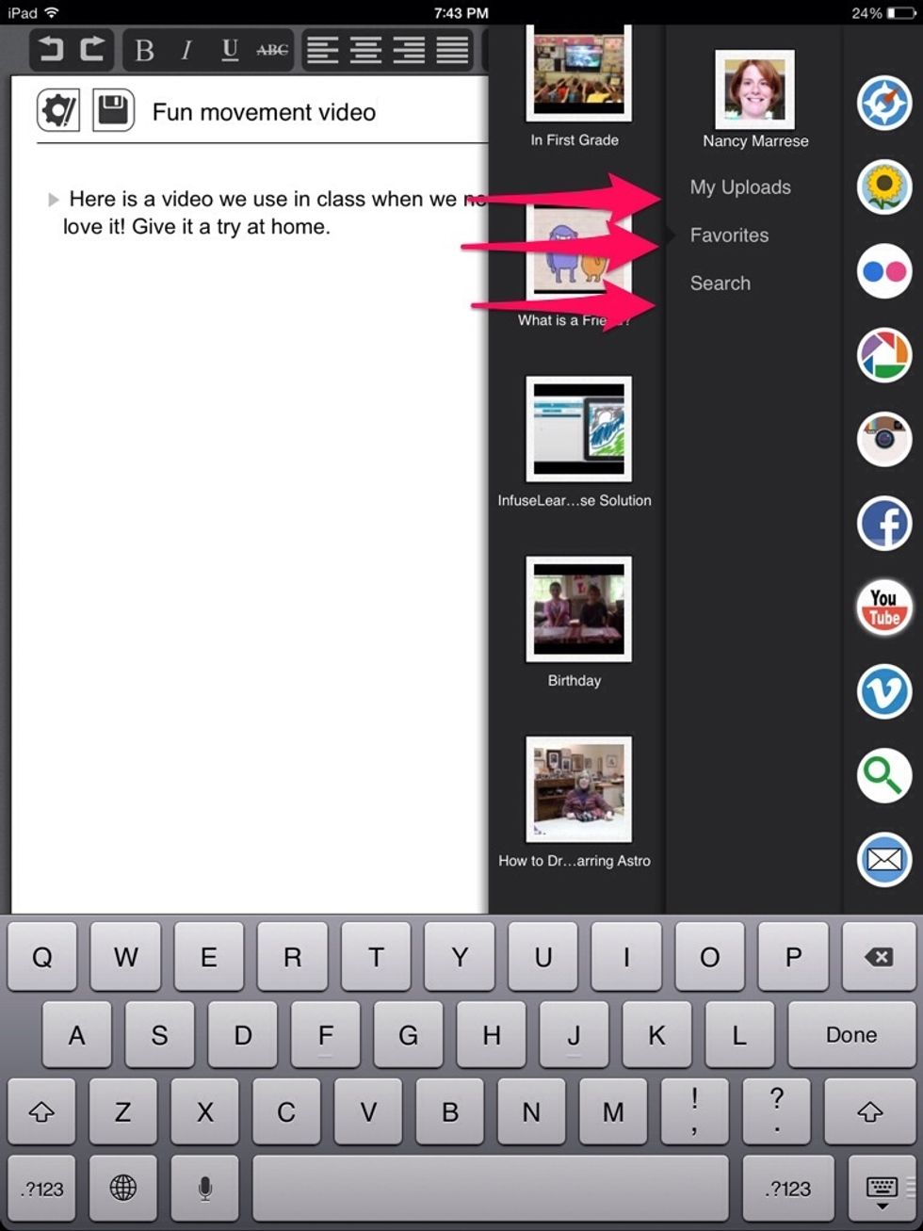Open My Uploads
This screenshot has height=1231, width=923.
tap(740, 186)
